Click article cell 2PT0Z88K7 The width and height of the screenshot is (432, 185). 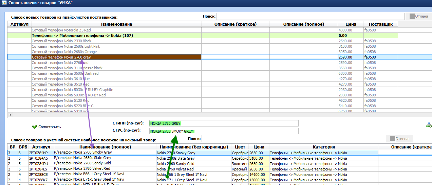click(x=41, y=180)
